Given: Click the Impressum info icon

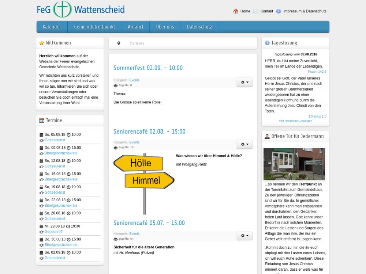Looking at the screenshot, I should (279, 11).
